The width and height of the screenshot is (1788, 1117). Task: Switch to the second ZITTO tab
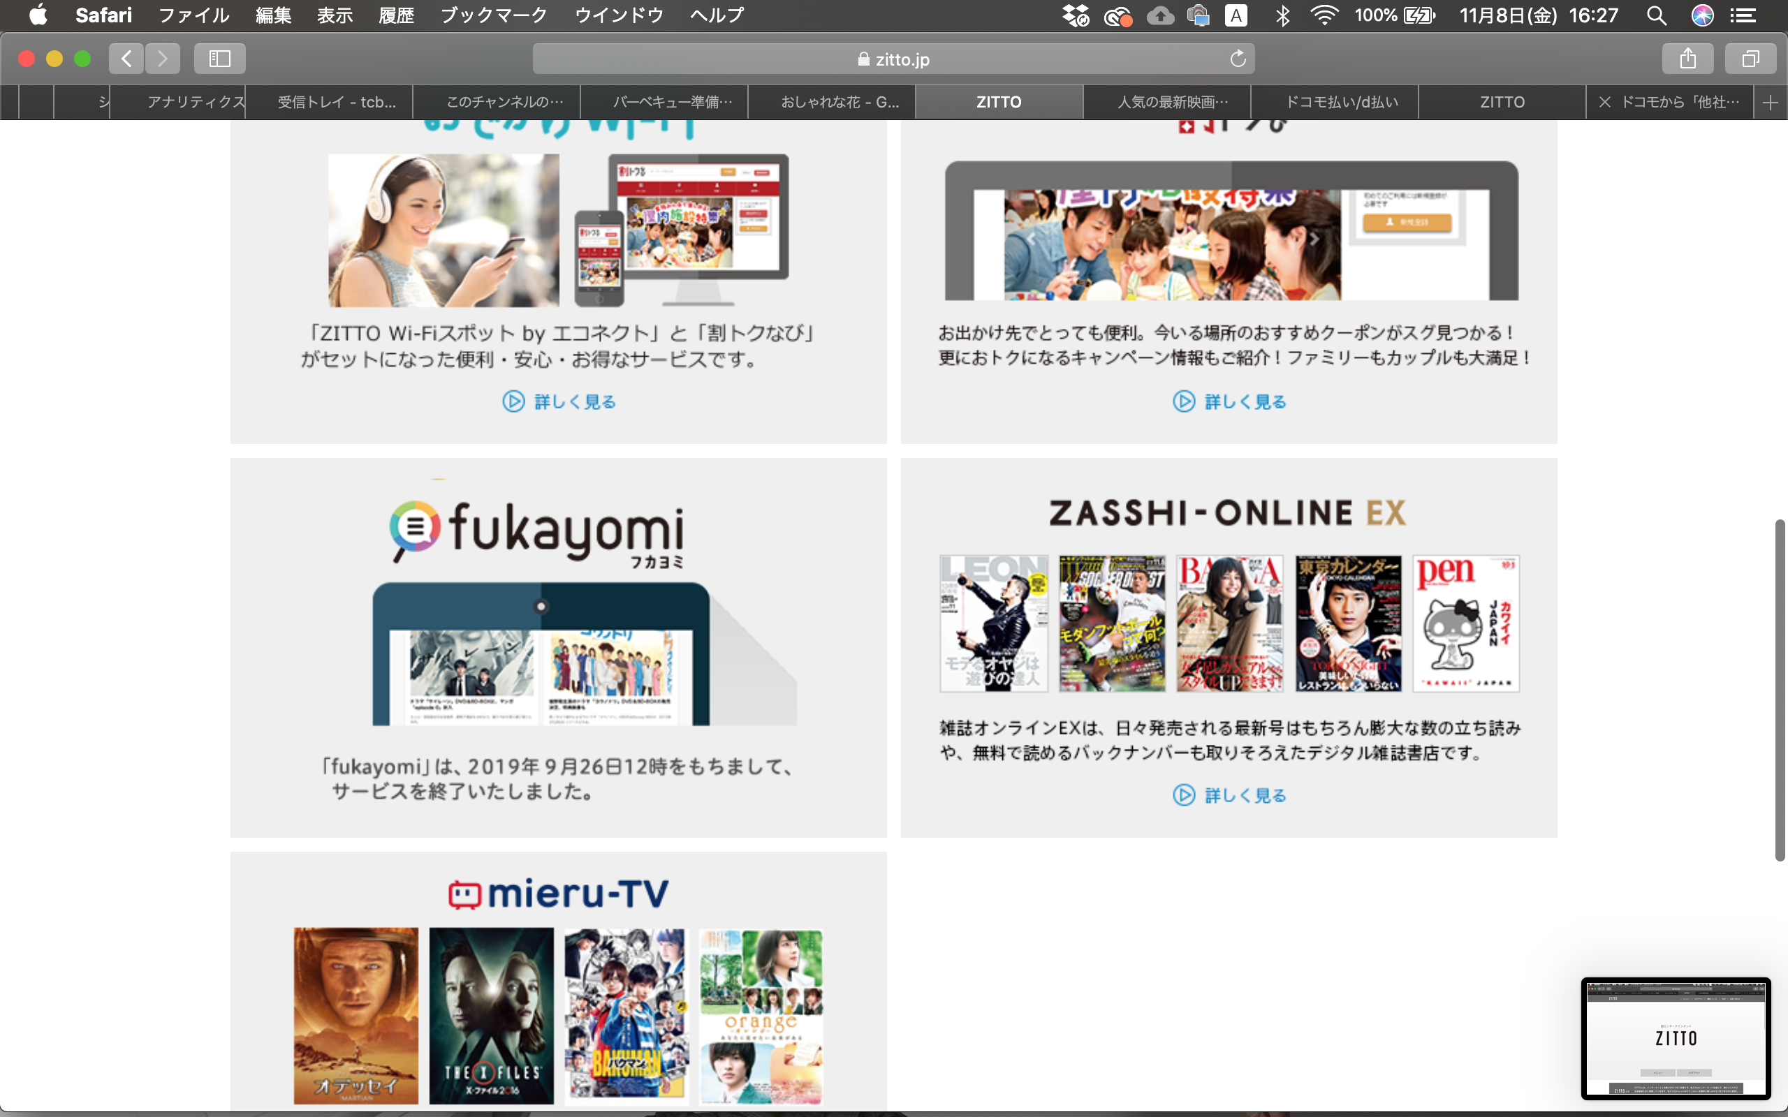(1502, 102)
